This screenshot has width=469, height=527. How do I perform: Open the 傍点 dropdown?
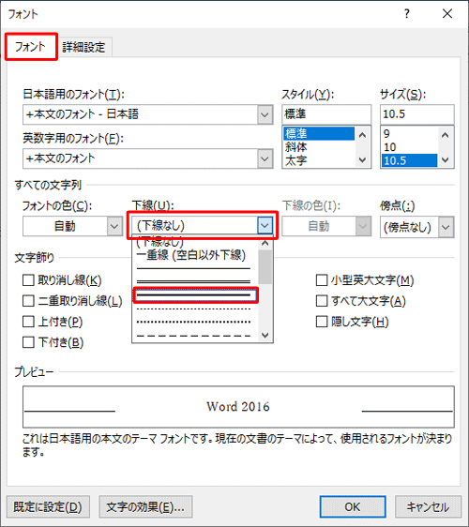pos(446,227)
